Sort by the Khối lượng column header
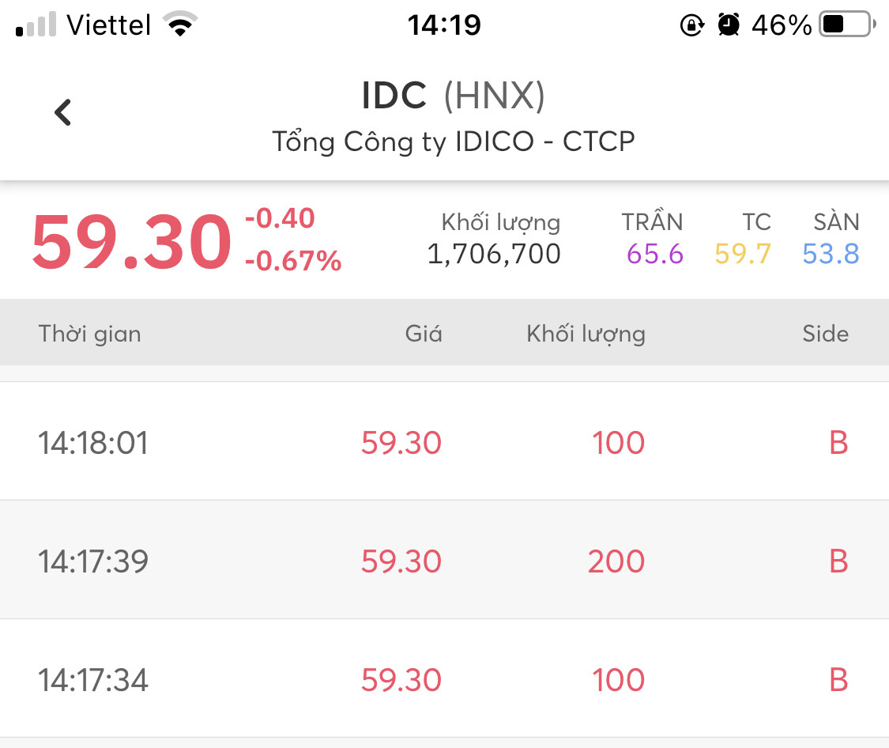This screenshot has width=889, height=748. [586, 334]
